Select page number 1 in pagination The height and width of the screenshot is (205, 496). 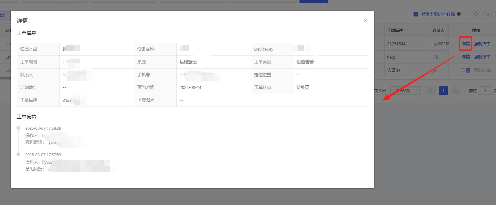click(x=444, y=90)
